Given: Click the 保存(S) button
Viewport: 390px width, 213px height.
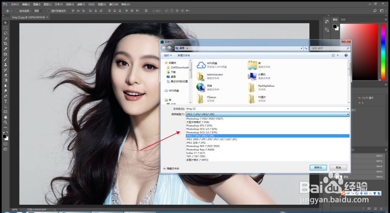Looking at the screenshot, I should pyautogui.click(x=318, y=168).
